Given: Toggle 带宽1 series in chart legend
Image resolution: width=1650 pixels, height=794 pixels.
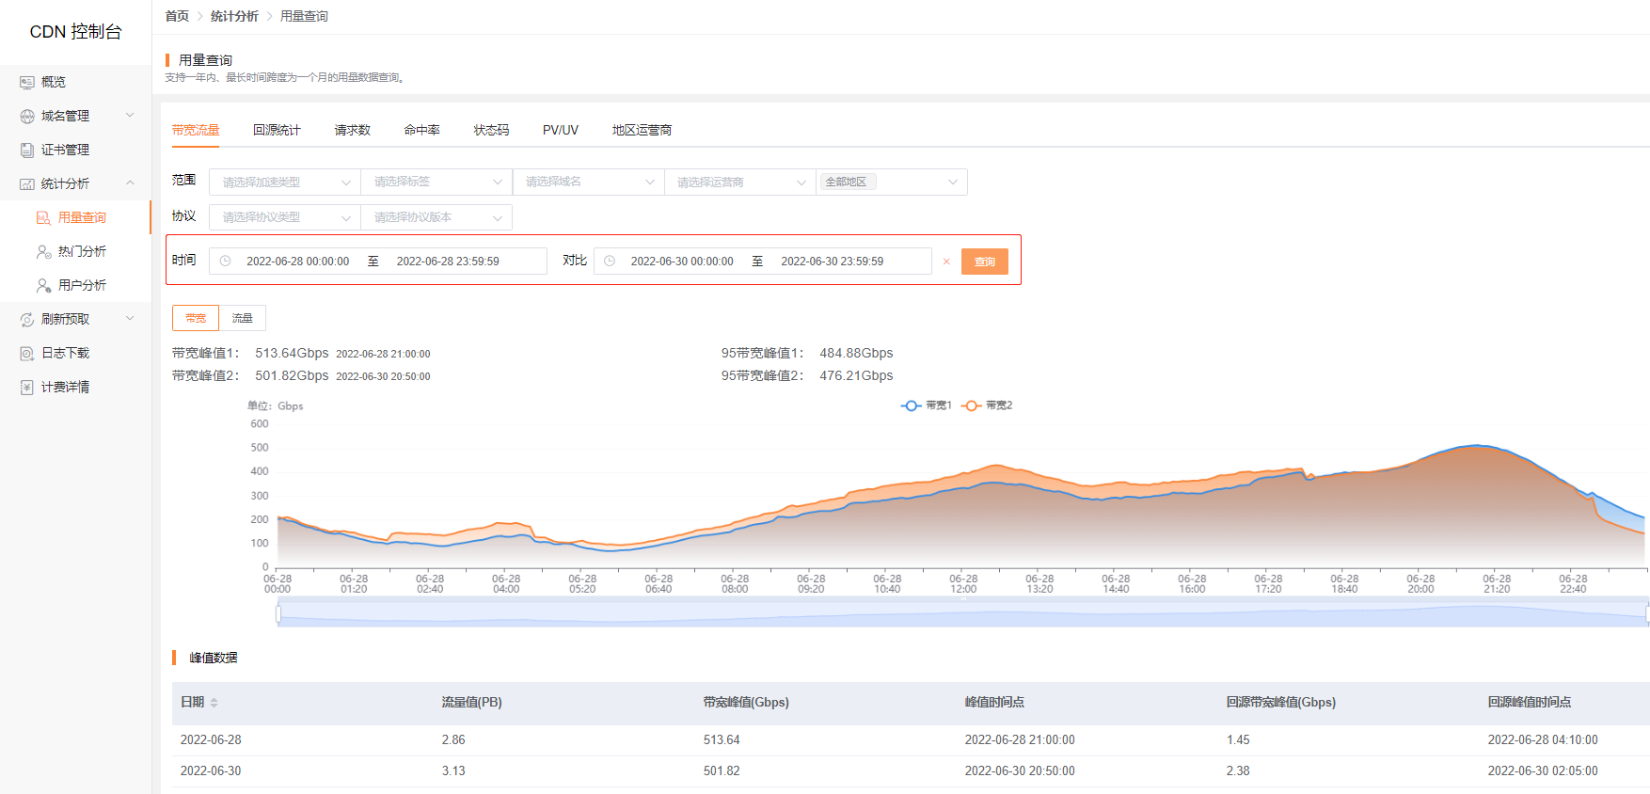Looking at the screenshot, I should pos(926,405).
